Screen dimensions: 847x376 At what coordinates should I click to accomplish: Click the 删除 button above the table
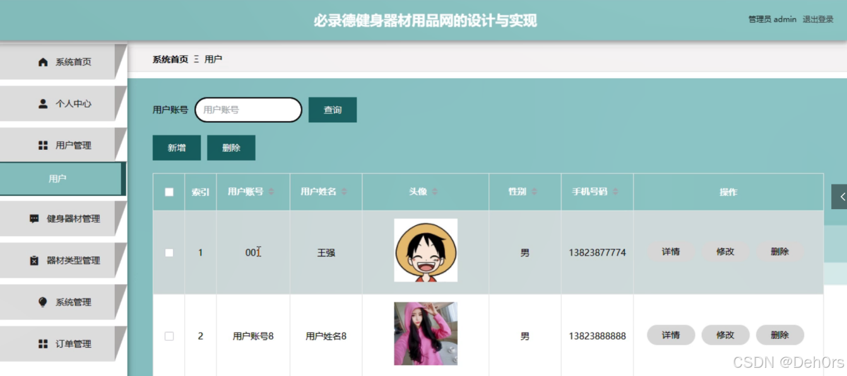pyautogui.click(x=231, y=148)
